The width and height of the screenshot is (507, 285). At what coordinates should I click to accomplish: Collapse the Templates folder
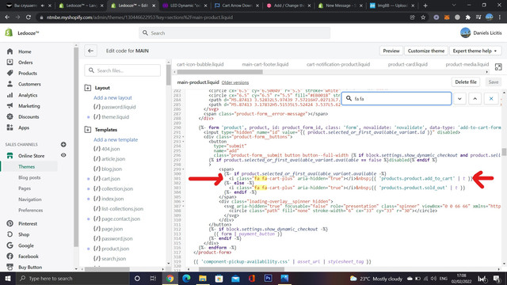point(88,130)
